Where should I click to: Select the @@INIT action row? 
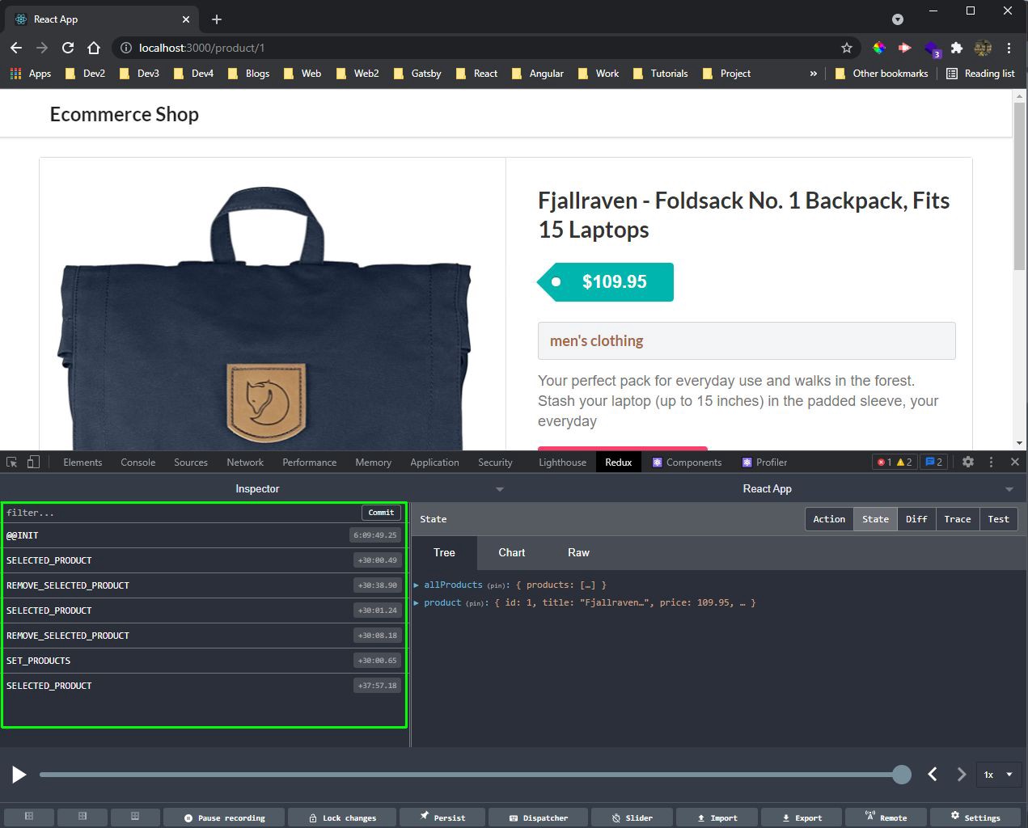(x=203, y=535)
